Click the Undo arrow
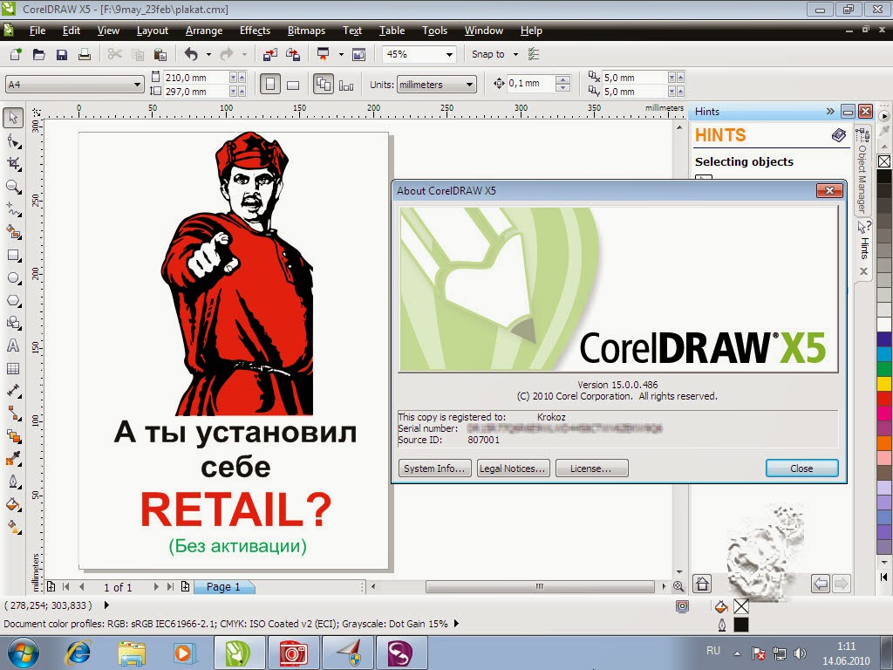 point(191,55)
